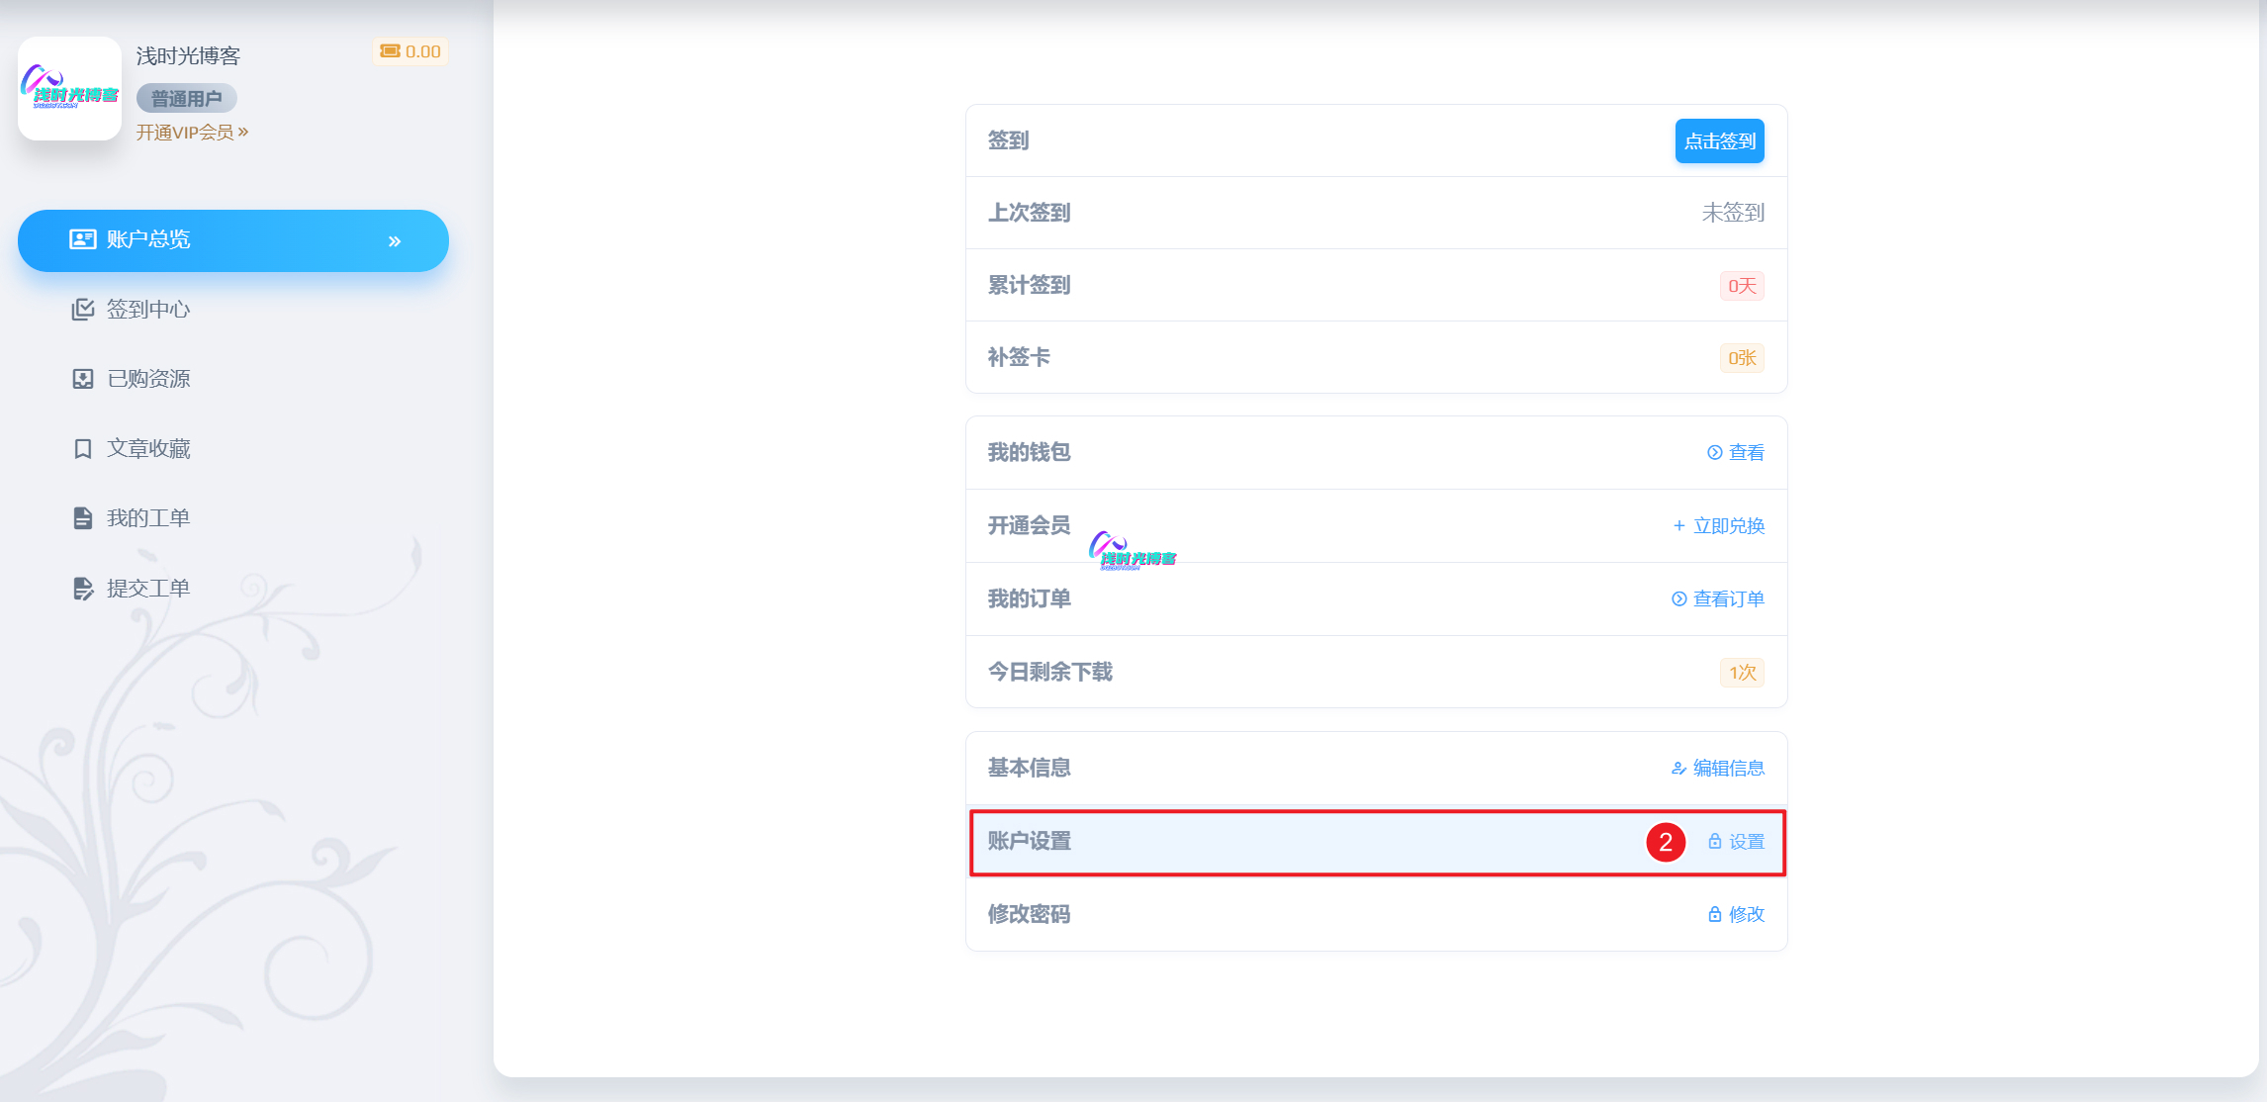This screenshot has width=2267, height=1102.
Task: Click 编辑信息 edit profile link
Action: click(1718, 769)
